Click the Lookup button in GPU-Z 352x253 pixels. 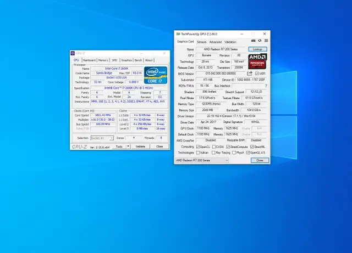coord(257,49)
